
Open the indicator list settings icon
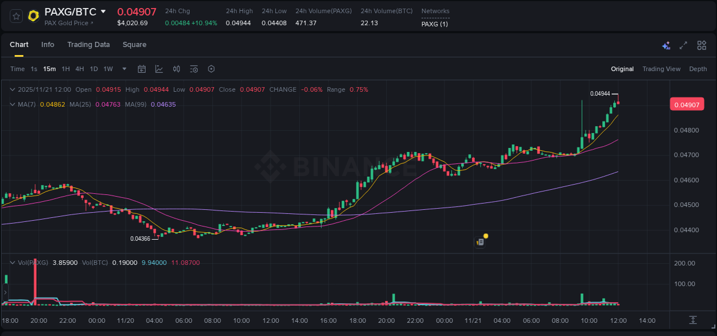click(193, 69)
